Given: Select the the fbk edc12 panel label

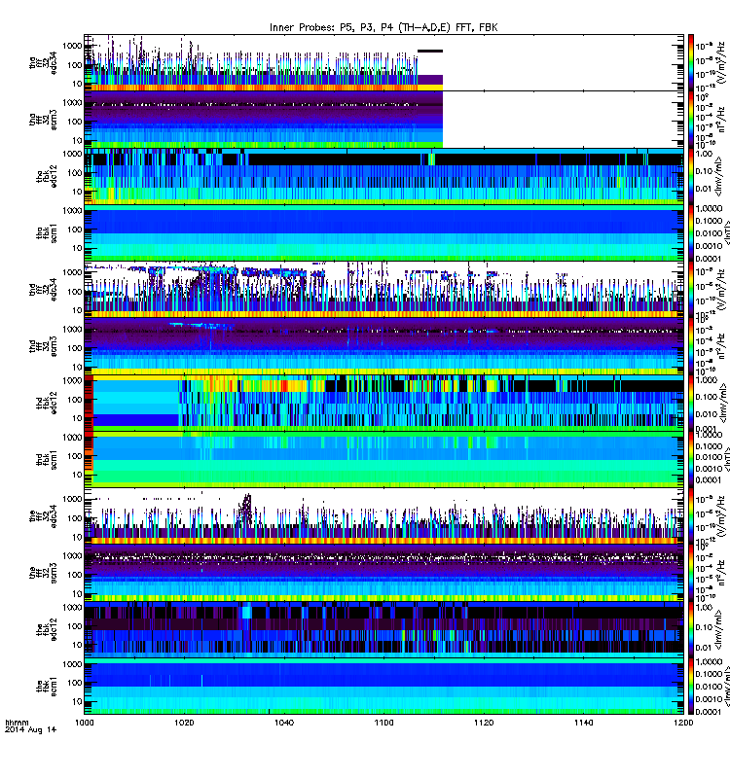Looking at the screenshot, I should pos(47,629).
